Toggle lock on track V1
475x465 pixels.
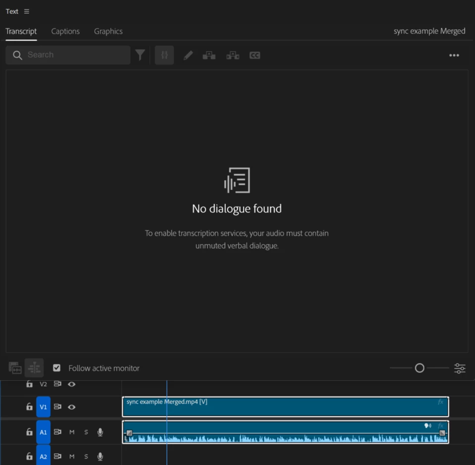pos(29,407)
